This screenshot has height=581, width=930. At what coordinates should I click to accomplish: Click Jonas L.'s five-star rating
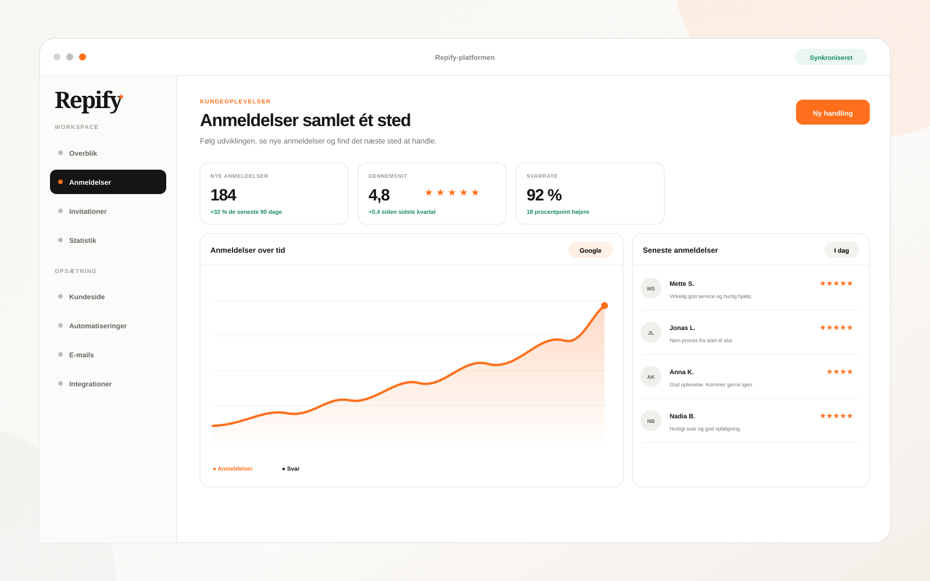coord(836,328)
